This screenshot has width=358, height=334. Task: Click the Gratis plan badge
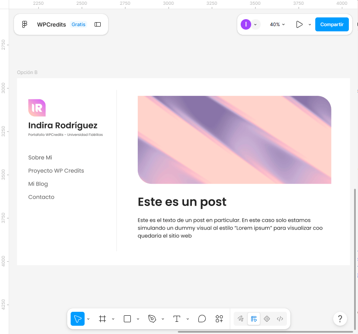78,24
